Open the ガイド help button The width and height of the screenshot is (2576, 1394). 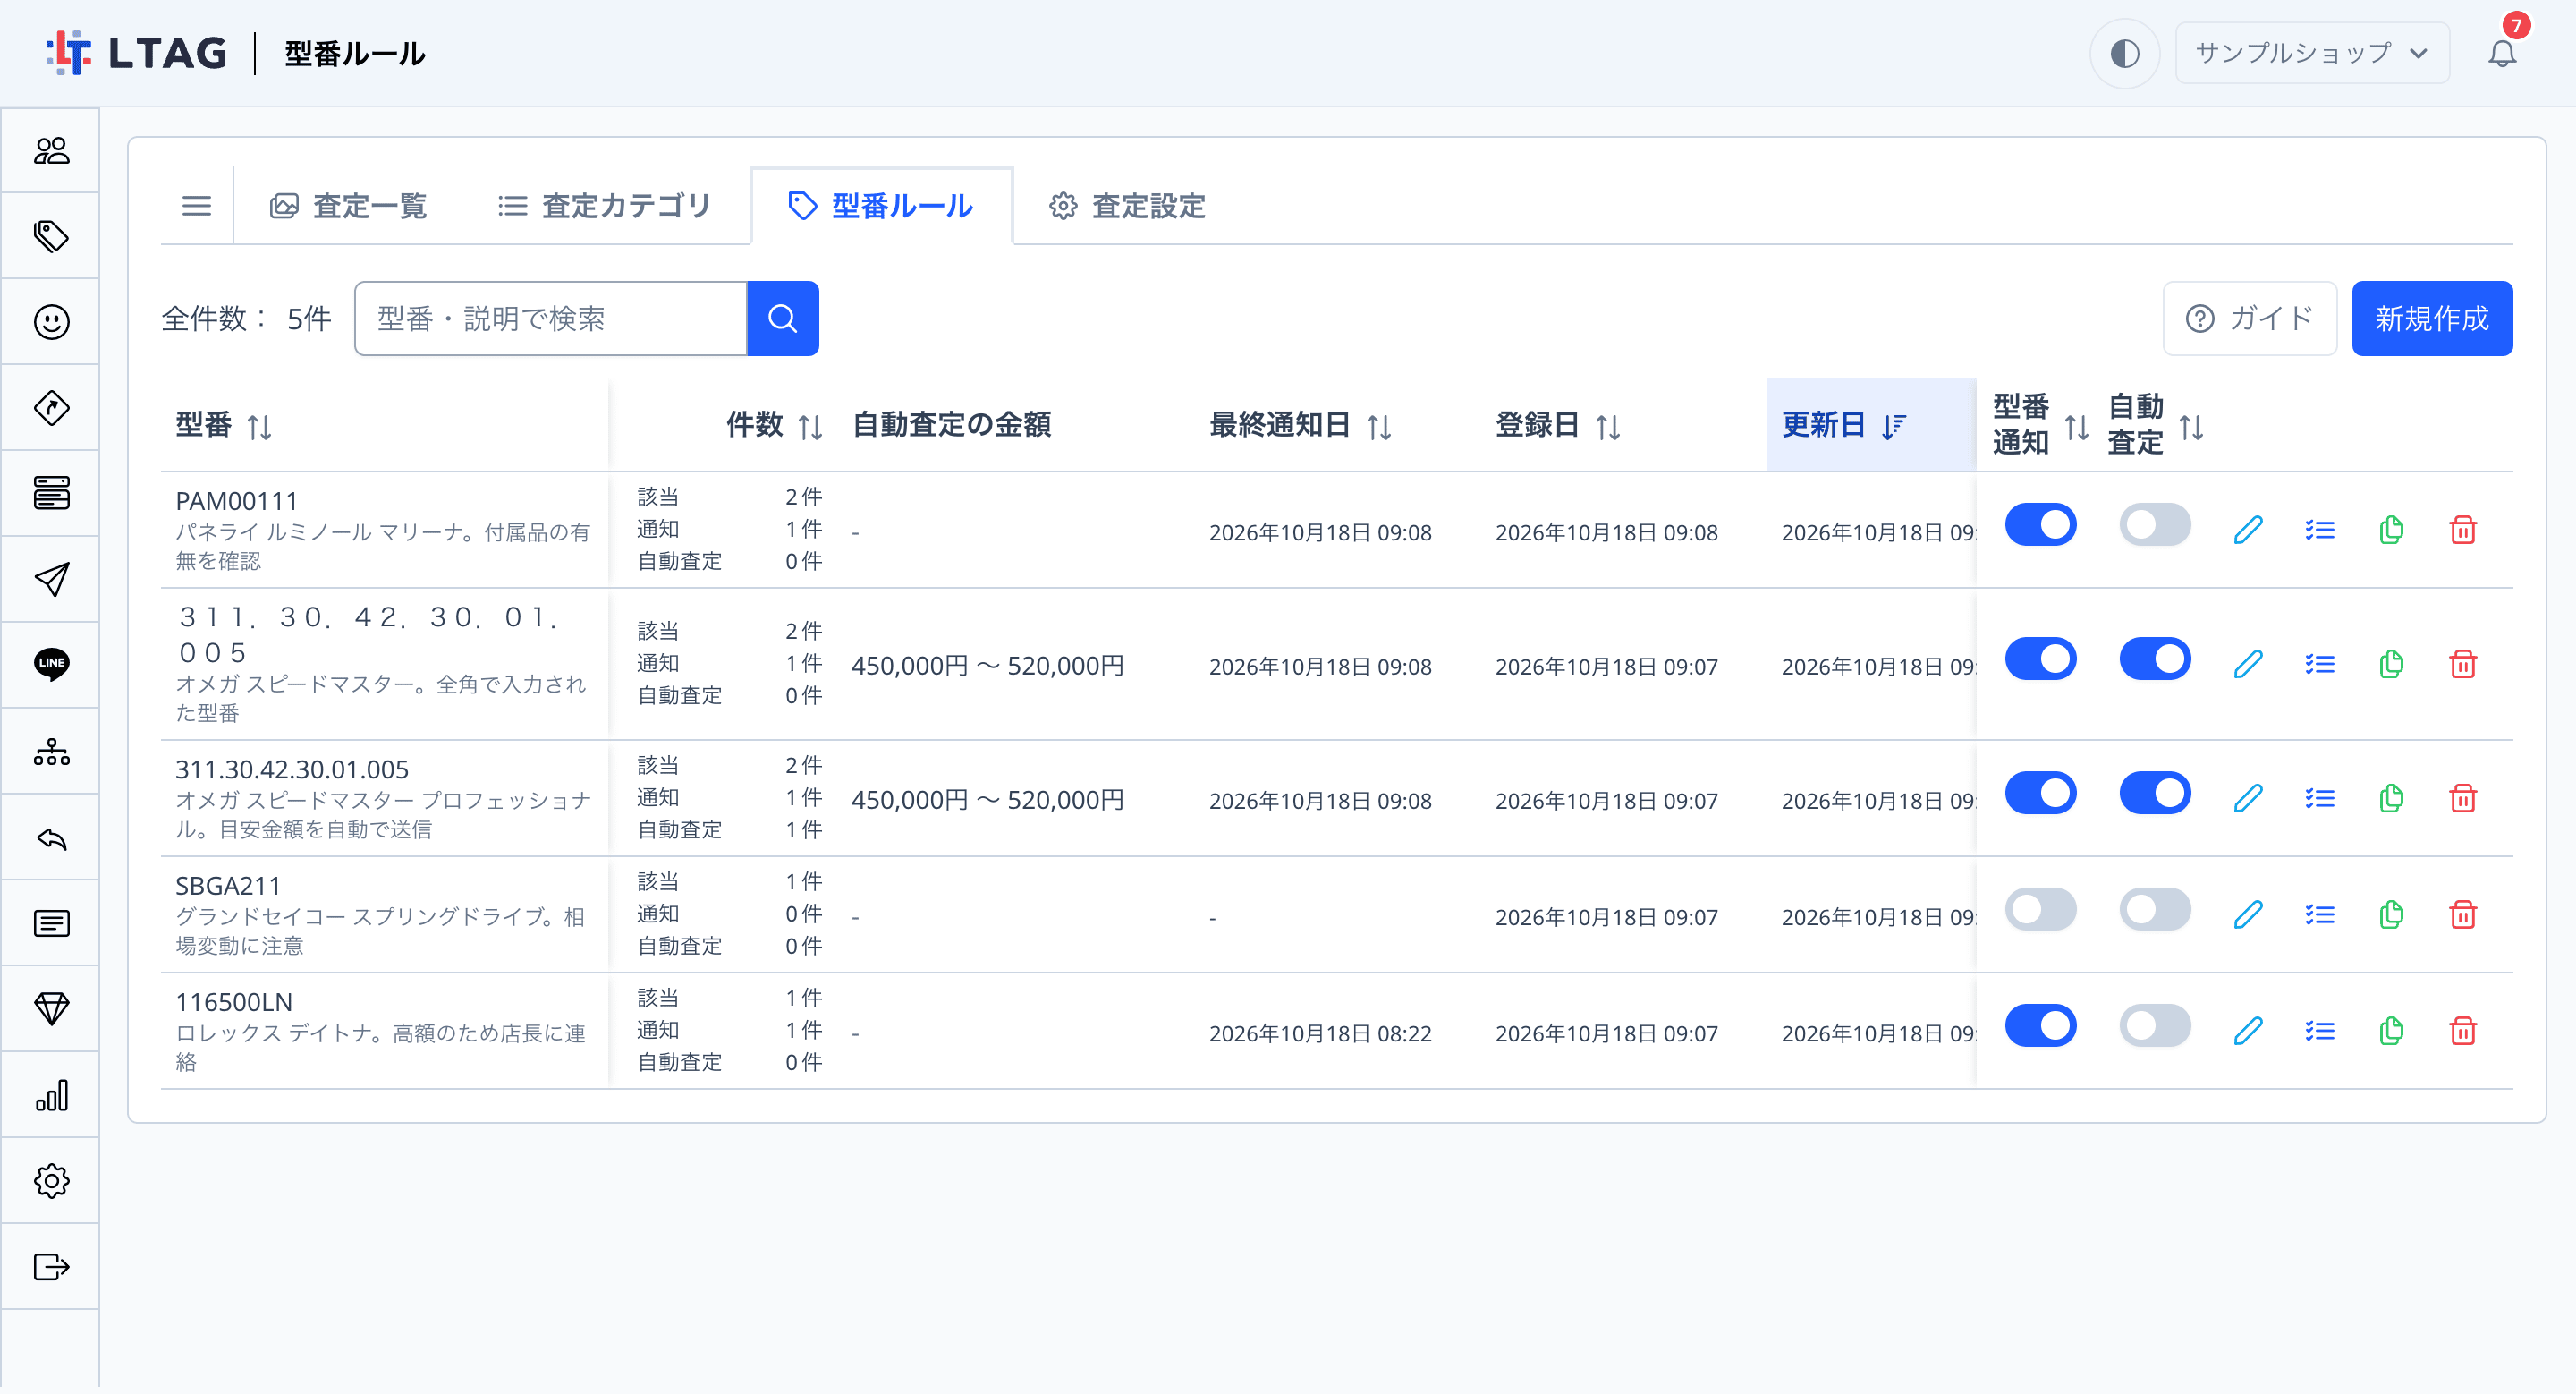(2249, 319)
